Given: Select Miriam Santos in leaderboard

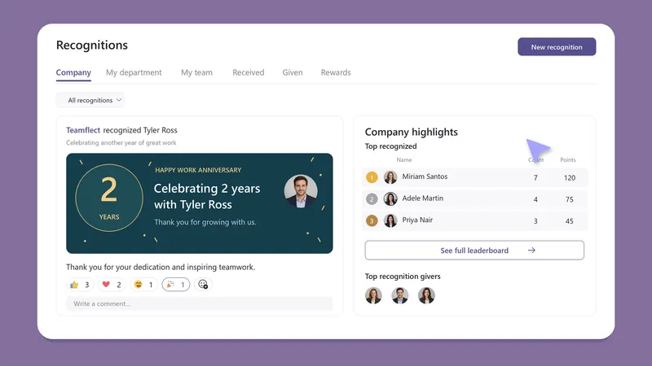Looking at the screenshot, I should pyautogui.click(x=474, y=177).
